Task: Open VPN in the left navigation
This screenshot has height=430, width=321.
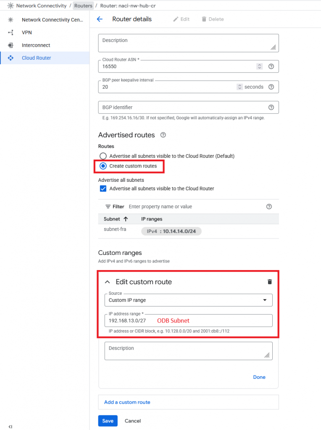Action: pos(26,32)
